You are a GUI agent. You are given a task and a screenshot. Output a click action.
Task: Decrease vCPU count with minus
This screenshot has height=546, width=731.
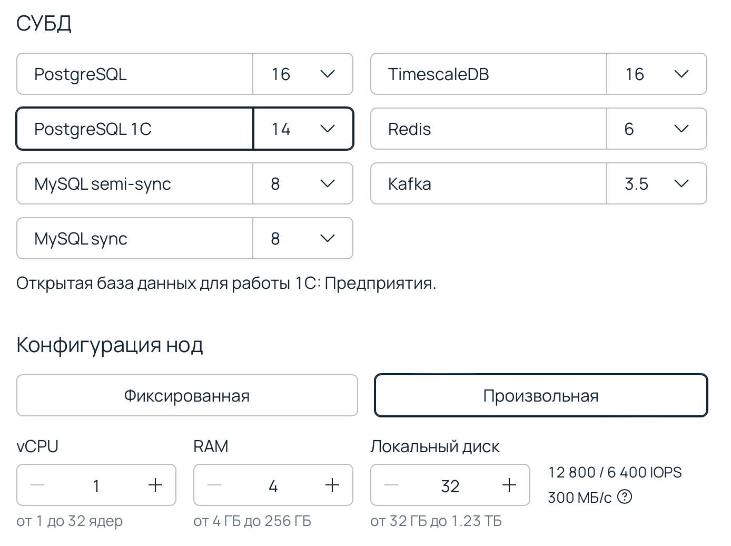click(x=37, y=485)
